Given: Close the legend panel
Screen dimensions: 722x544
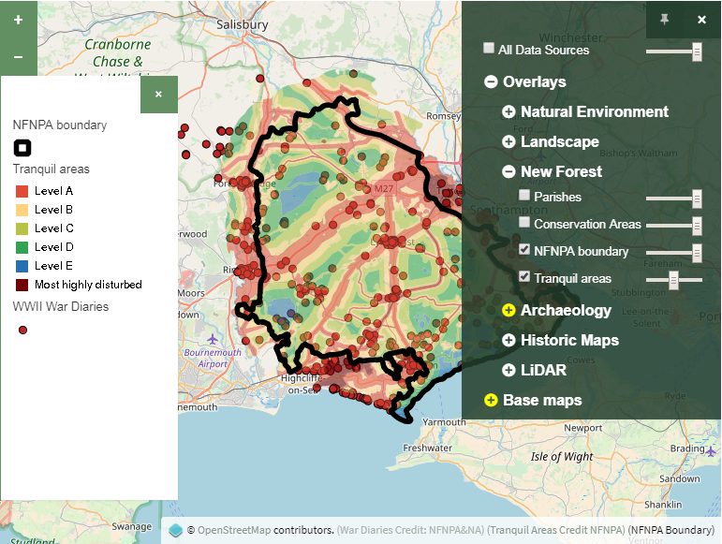Looking at the screenshot, I should 158,95.
